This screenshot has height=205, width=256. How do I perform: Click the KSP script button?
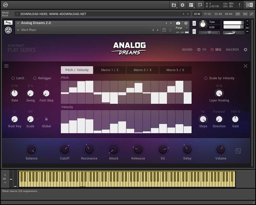(x=238, y=14)
